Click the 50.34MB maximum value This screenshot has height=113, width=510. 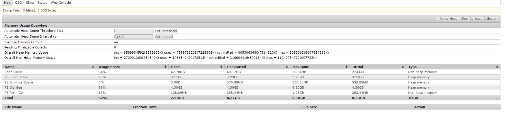(x=299, y=72)
